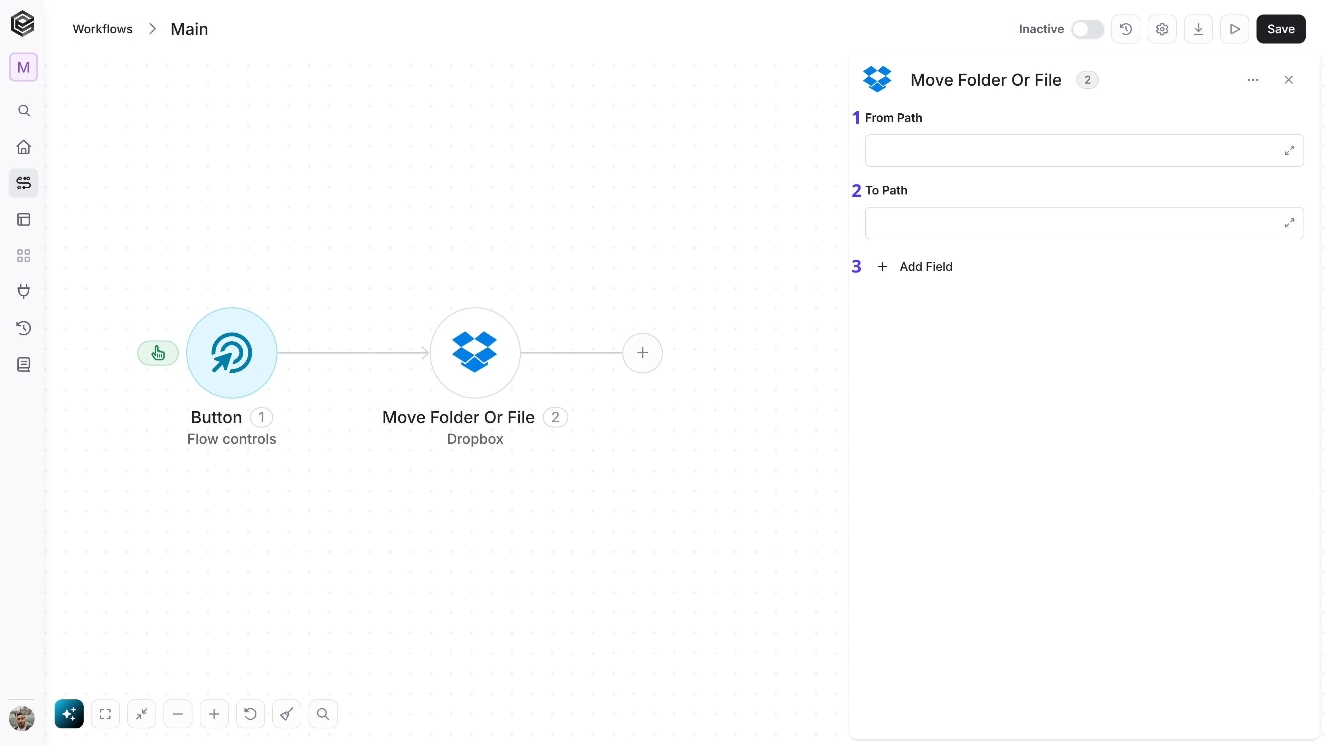Viewport: 1327px width, 746px height.
Task: Search nodes from canvas toolbar
Action: (x=323, y=714)
